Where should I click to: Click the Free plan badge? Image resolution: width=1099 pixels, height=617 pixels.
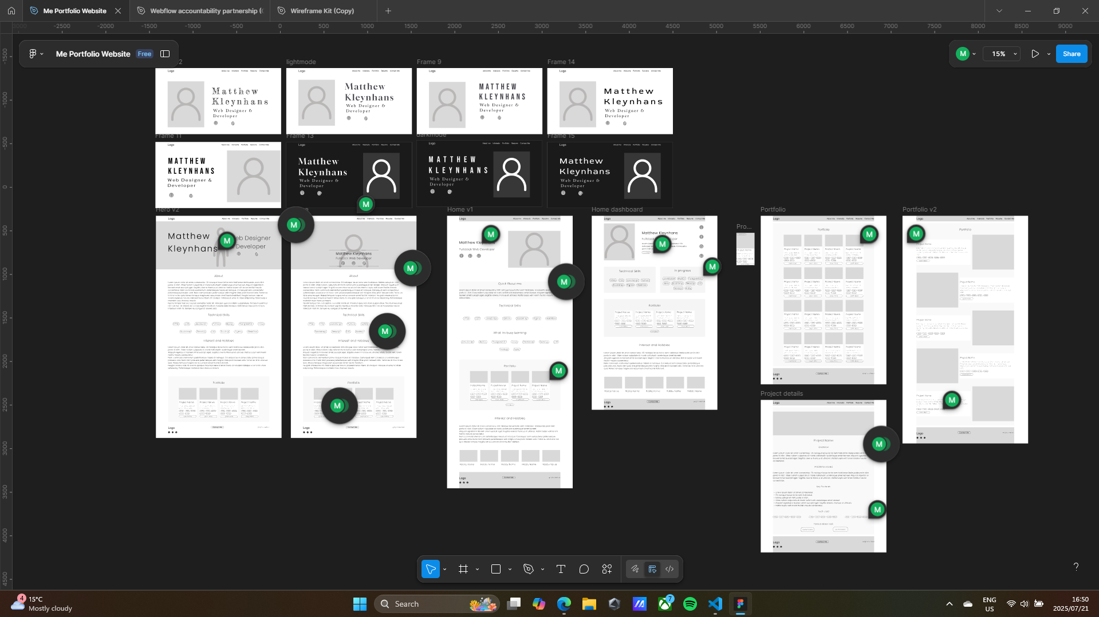coord(144,54)
